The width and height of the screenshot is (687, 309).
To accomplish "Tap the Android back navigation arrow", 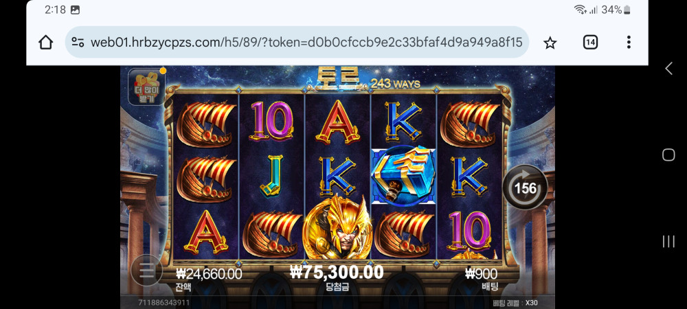I will 668,68.
